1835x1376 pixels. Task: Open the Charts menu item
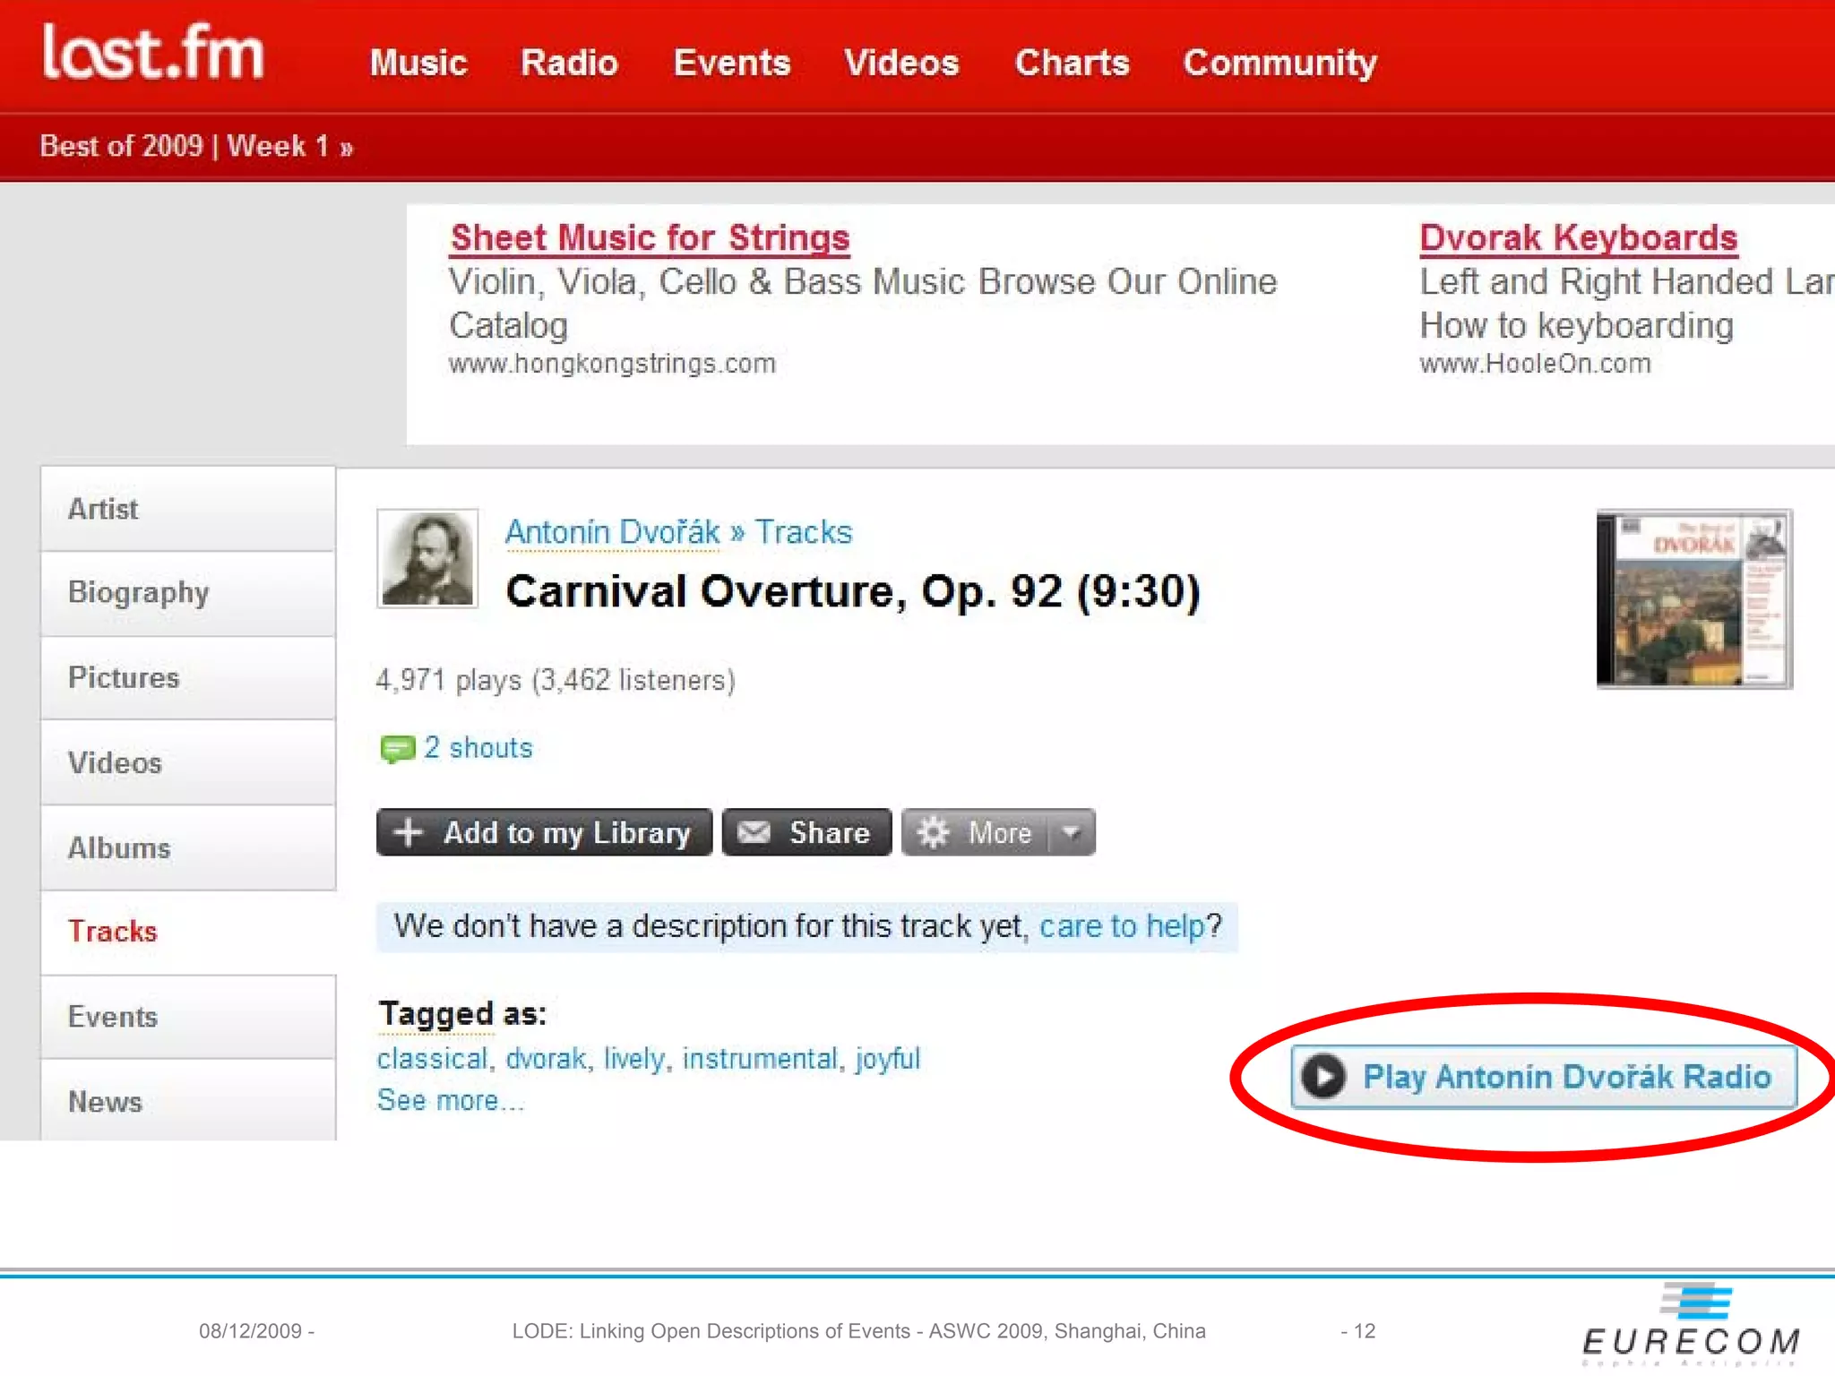pos(1072,63)
